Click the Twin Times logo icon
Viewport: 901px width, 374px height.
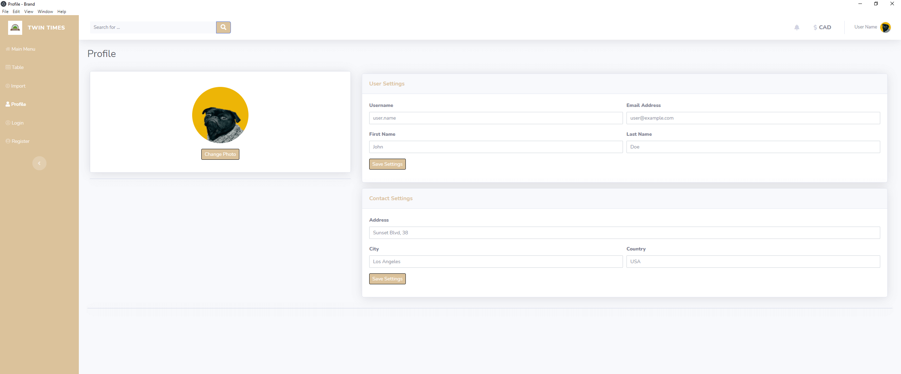[15, 27]
